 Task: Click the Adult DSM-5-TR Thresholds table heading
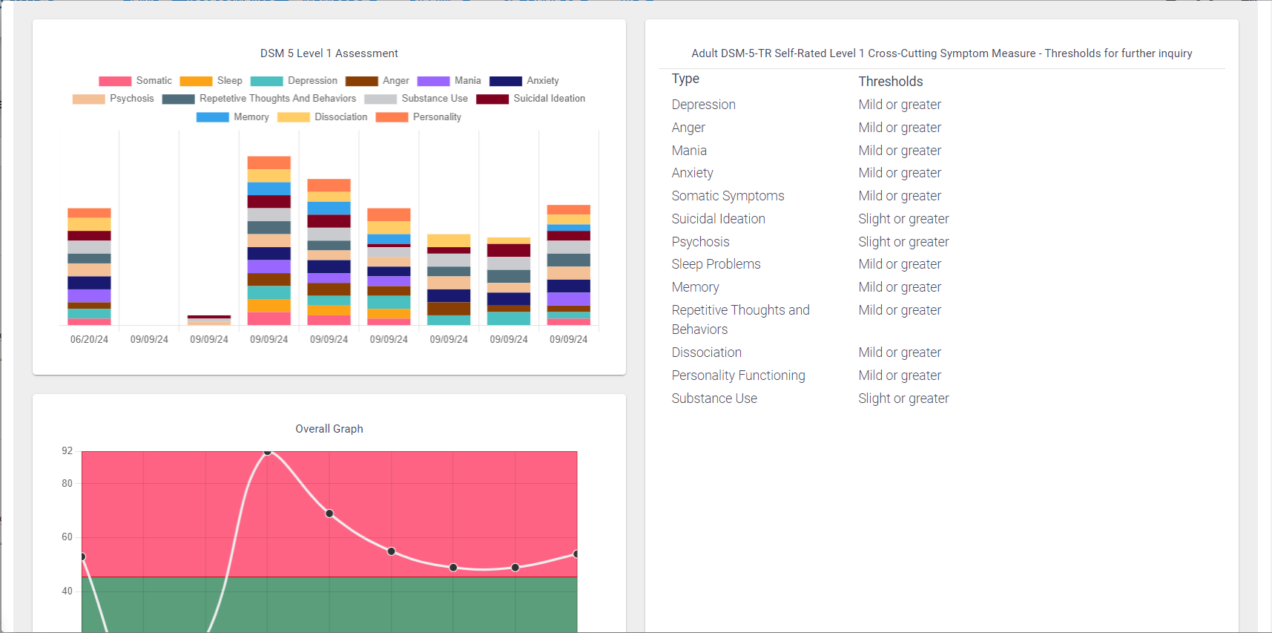click(x=942, y=53)
